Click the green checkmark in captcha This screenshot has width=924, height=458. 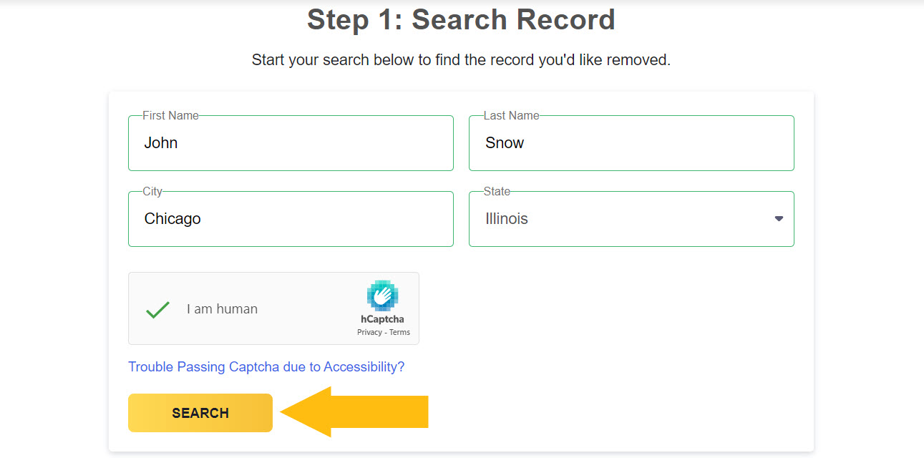coord(157,309)
